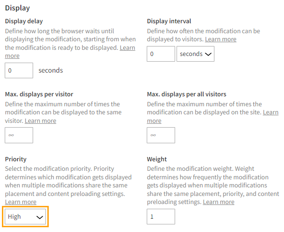Open the Priority dropdown set to High

pos(26,217)
